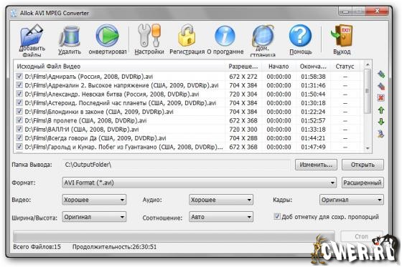Start conversion with the green play icon
This screenshot has height=267, width=402.
[x=108, y=36]
